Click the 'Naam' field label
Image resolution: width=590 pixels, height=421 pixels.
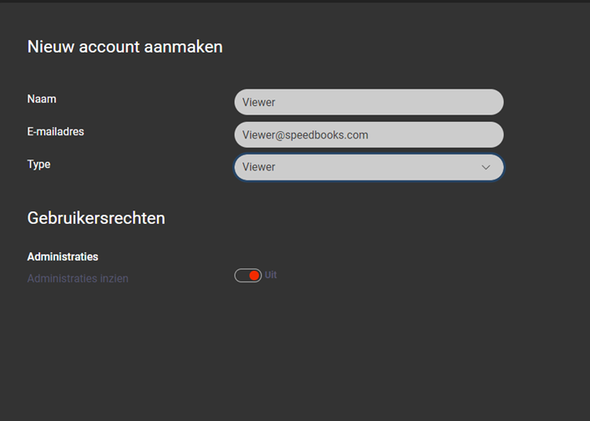[42, 99]
